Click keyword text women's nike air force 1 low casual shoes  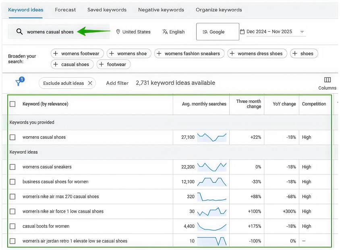63,211
